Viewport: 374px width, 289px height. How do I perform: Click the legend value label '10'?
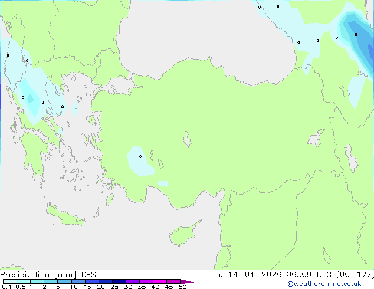click(74, 287)
